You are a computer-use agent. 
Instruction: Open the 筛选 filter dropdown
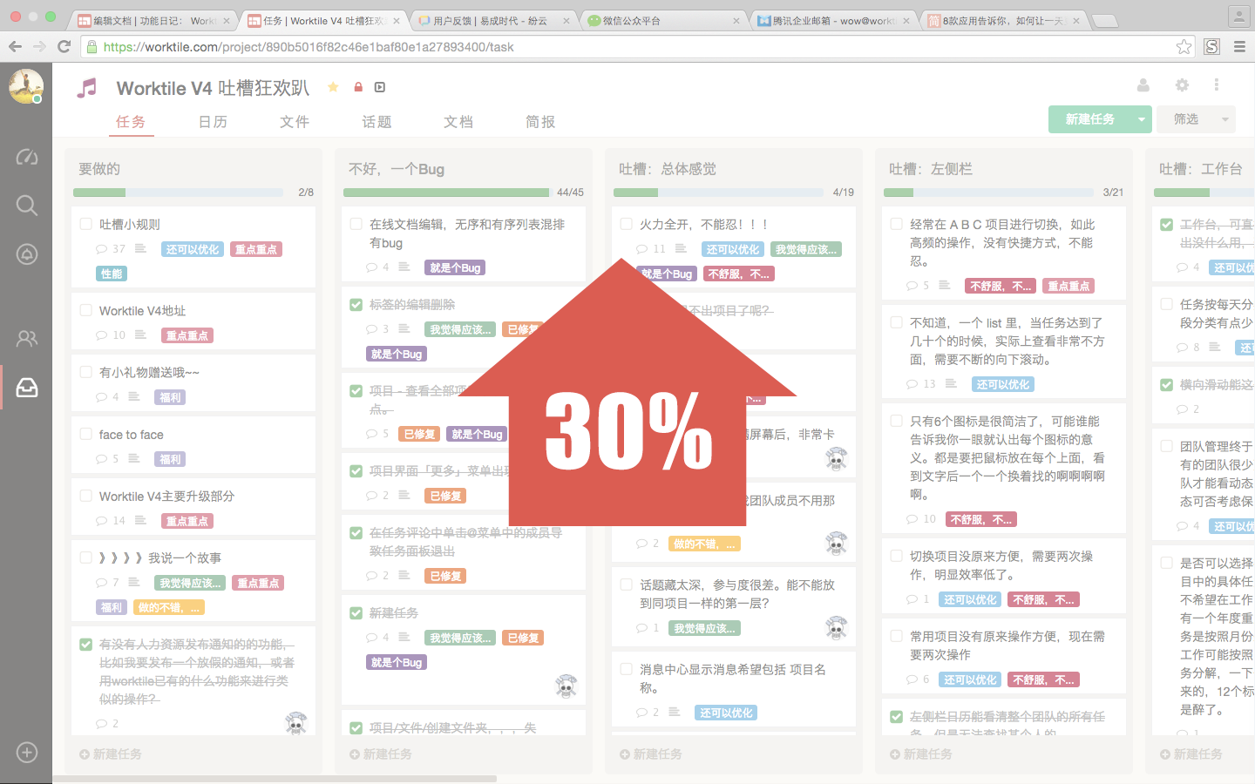pyautogui.click(x=1196, y=119)
